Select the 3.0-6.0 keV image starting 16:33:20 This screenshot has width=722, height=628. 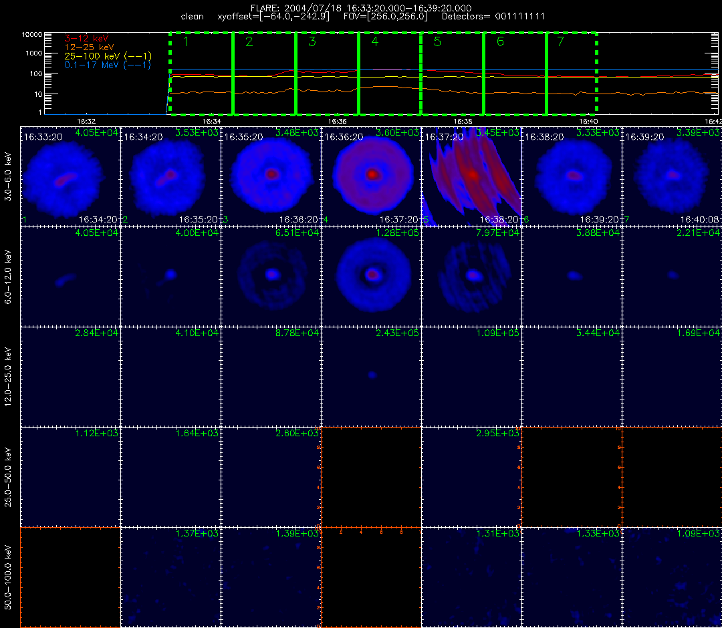(x=70, y=176)
